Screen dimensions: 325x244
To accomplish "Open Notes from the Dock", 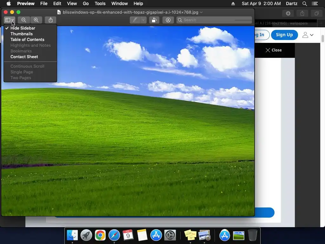I will click(x=142, y=235).
